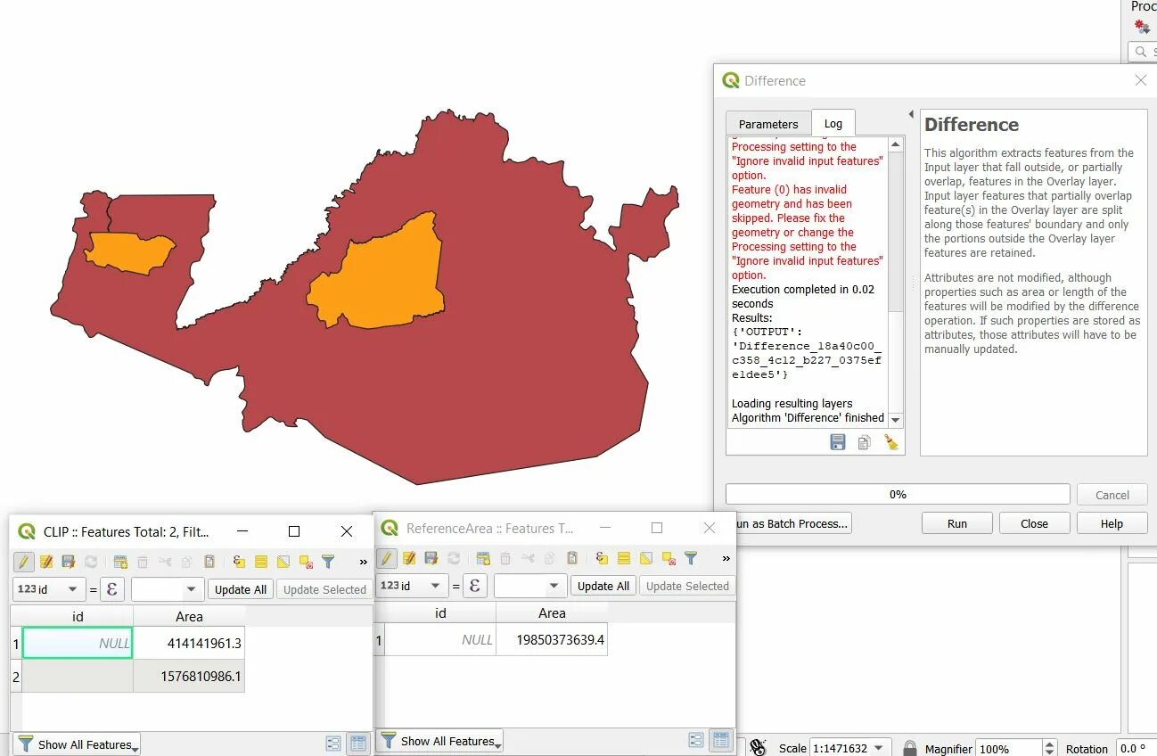Select row 2 header in CLIP table
The width and height of the screenshot is (1157, 756).
tap(15, 677)
